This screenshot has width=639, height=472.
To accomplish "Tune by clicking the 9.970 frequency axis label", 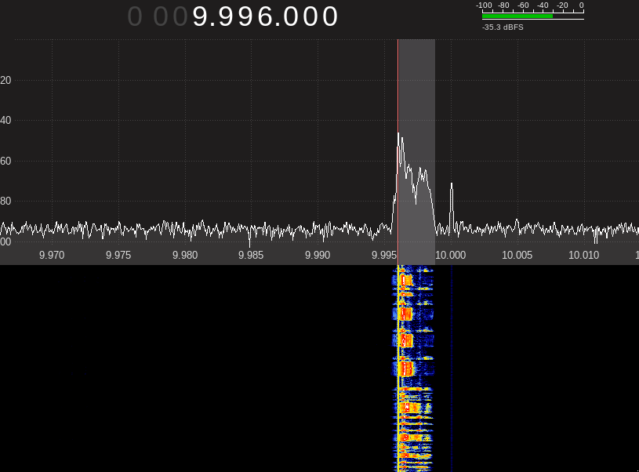I will [52, 255].
